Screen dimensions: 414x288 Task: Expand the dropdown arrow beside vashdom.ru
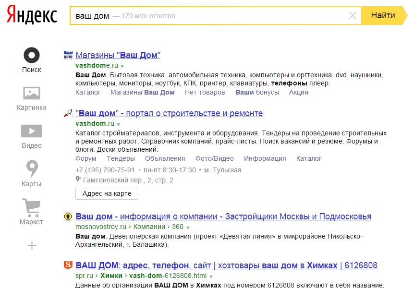point(119,124)
